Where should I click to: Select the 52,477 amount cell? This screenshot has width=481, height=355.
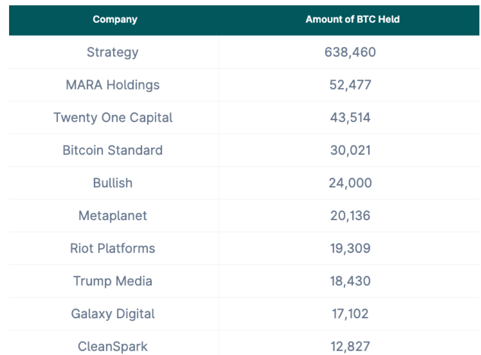(350, 85)
